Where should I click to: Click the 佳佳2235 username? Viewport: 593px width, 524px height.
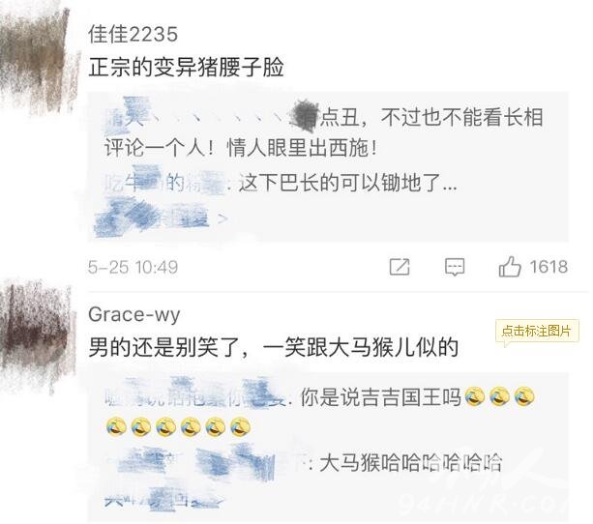(x=133, y=34)
